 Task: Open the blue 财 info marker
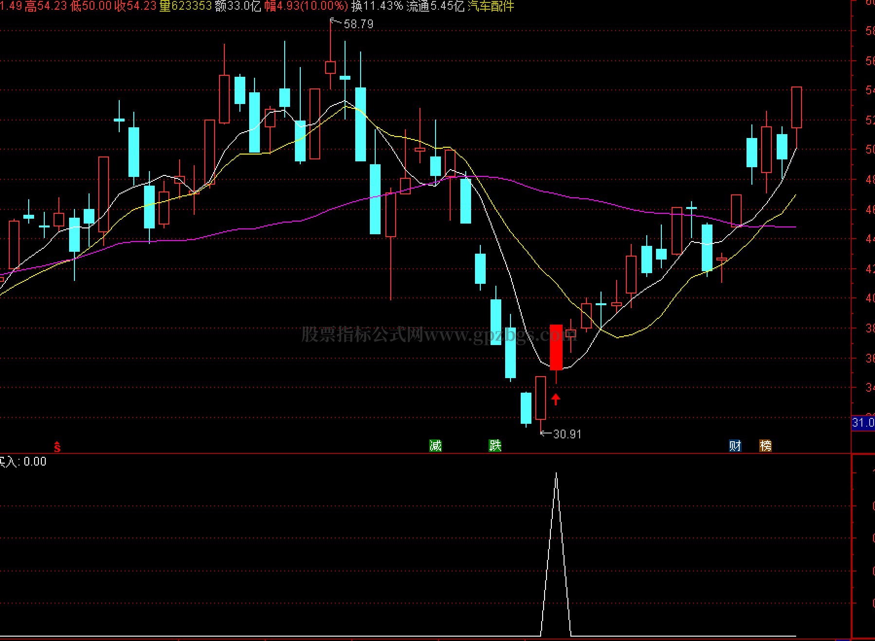pos(735,446)
